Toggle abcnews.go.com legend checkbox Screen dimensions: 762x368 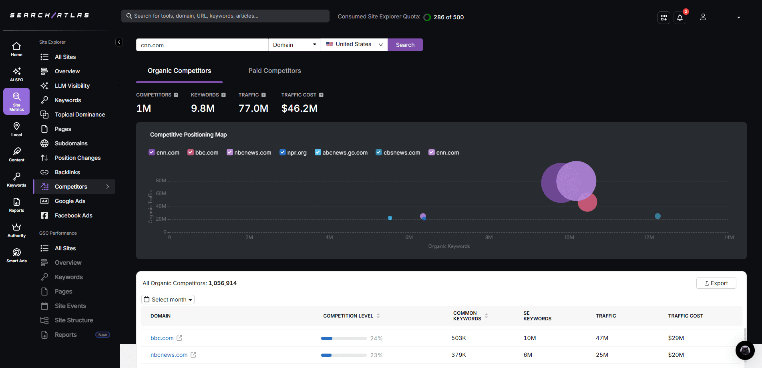tap(318, 152)
